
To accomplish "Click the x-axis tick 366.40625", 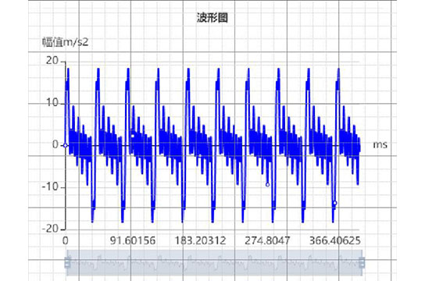I will point(334,240).
